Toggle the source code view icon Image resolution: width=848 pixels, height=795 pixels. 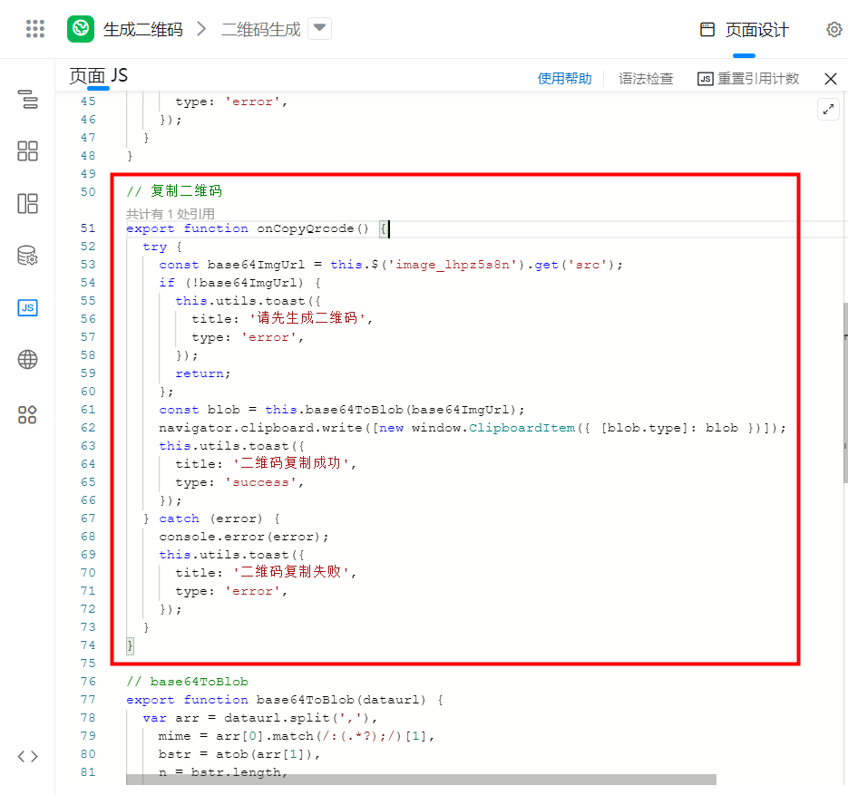[x=28, y=756]
